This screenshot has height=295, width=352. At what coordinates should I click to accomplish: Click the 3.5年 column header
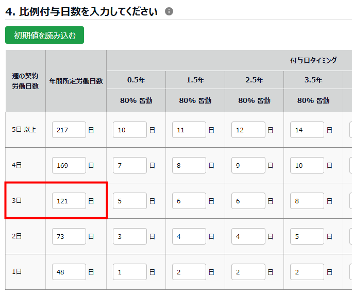(x=313, y=80)
